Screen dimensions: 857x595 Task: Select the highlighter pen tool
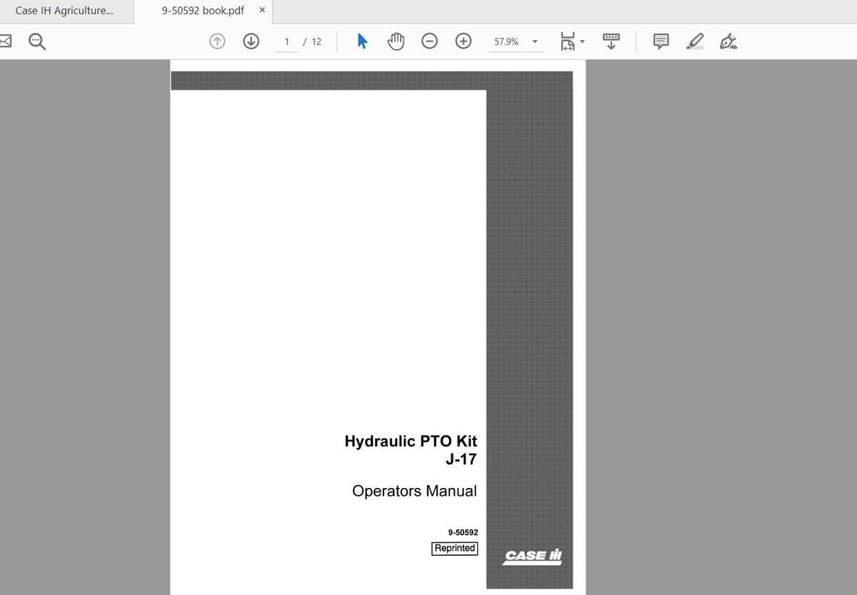coord(694,41)
